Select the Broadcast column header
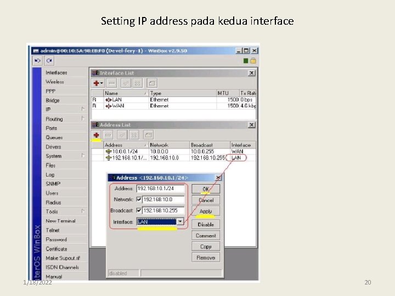 [210, 145]
